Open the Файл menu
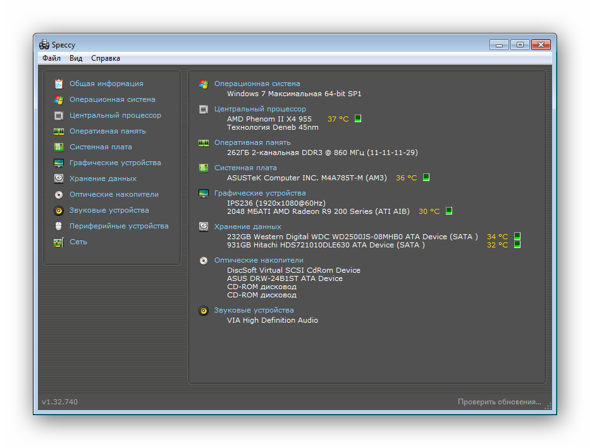590x448 pixels. pyautogui.click(x=51, y=58)
